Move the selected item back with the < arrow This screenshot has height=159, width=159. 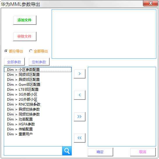coord(80,95)
